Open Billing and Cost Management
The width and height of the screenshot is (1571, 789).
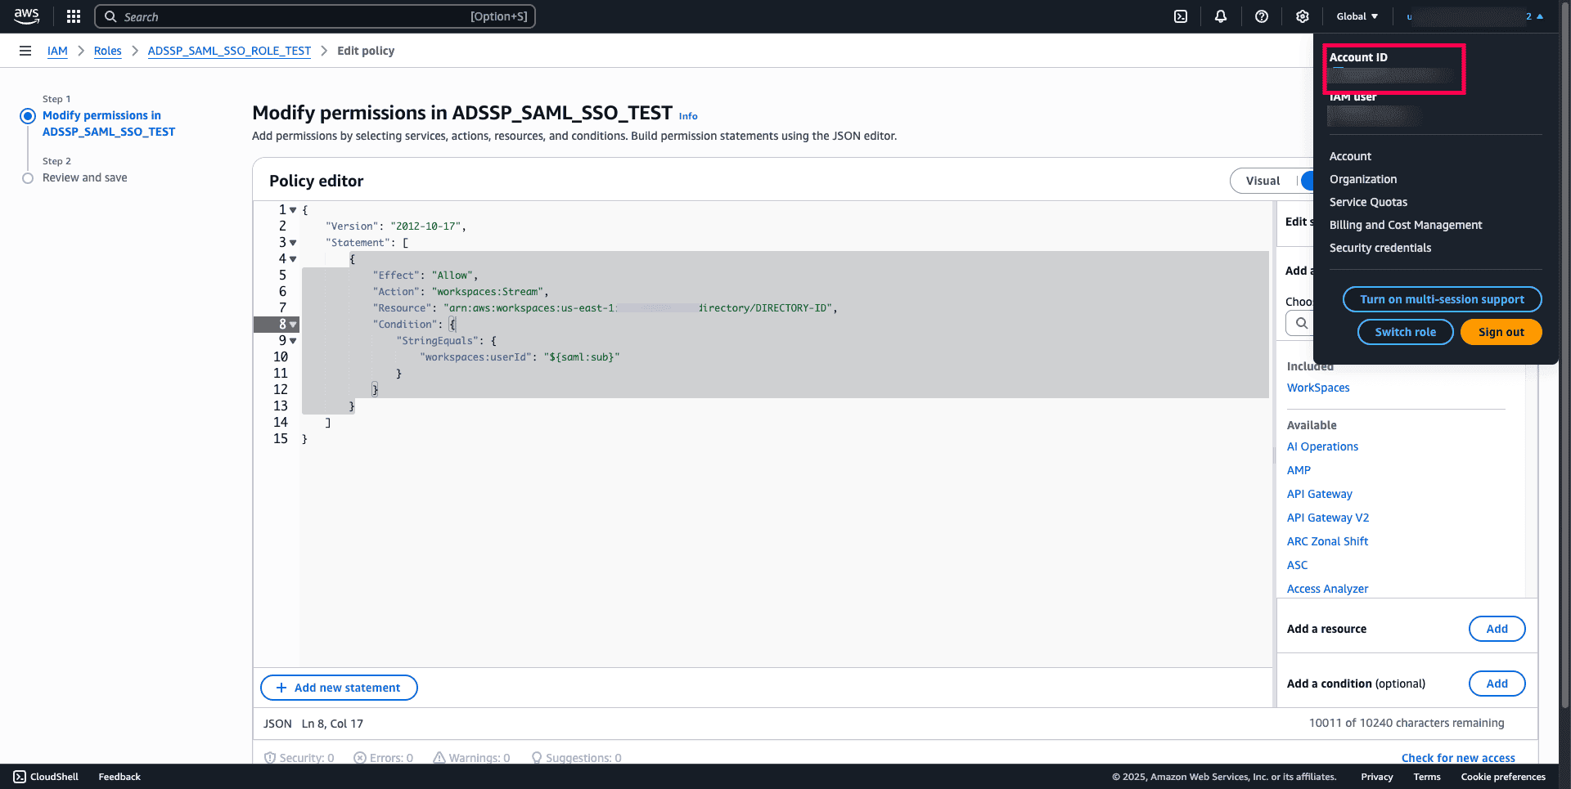1406,225
